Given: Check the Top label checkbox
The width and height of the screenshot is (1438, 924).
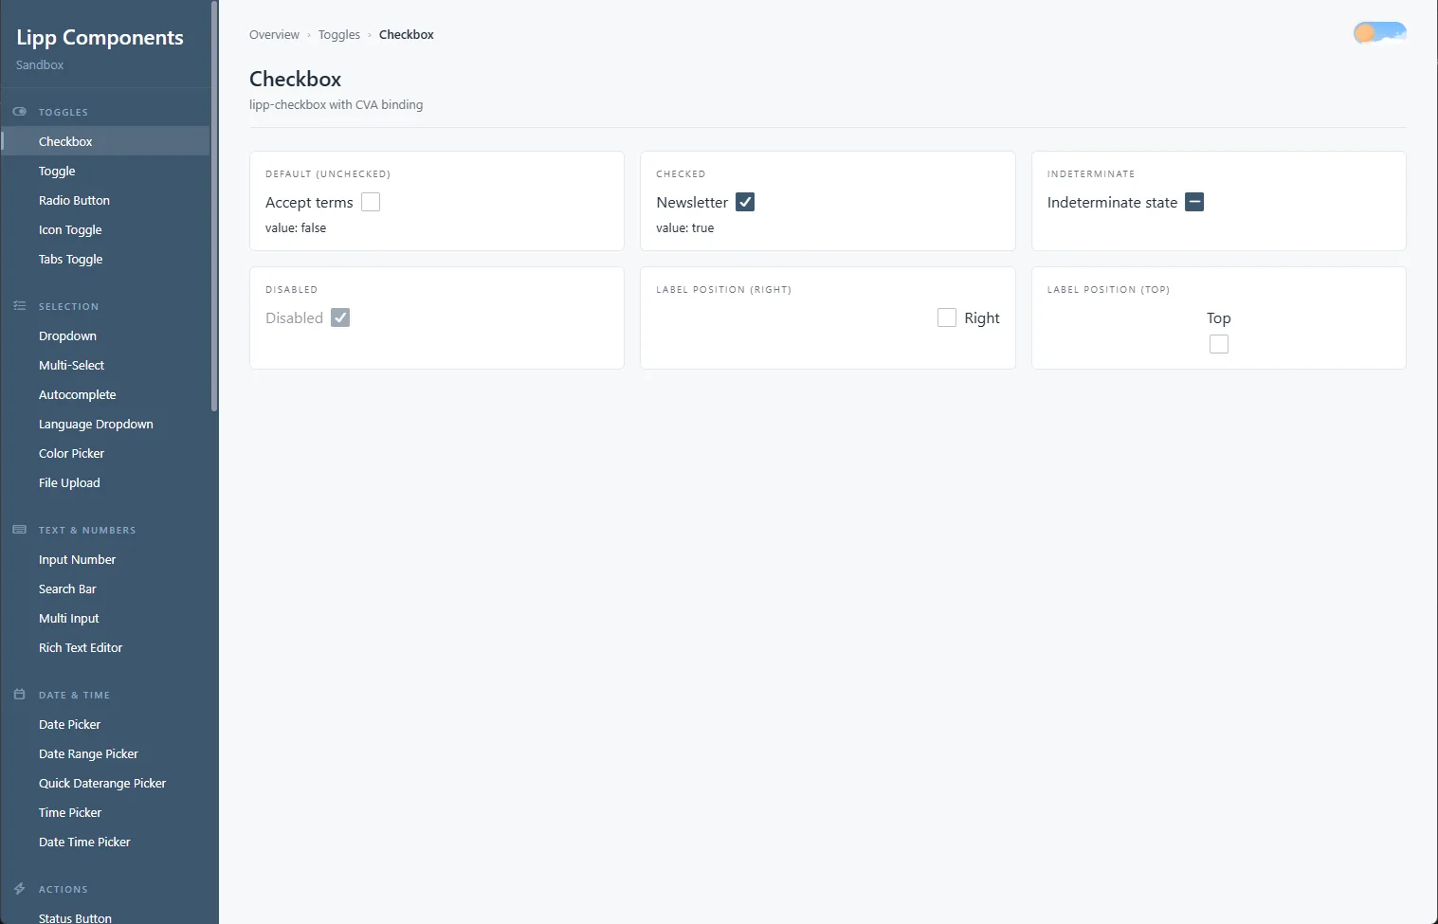Looking at the screenshot, I should click(1219, 344).
